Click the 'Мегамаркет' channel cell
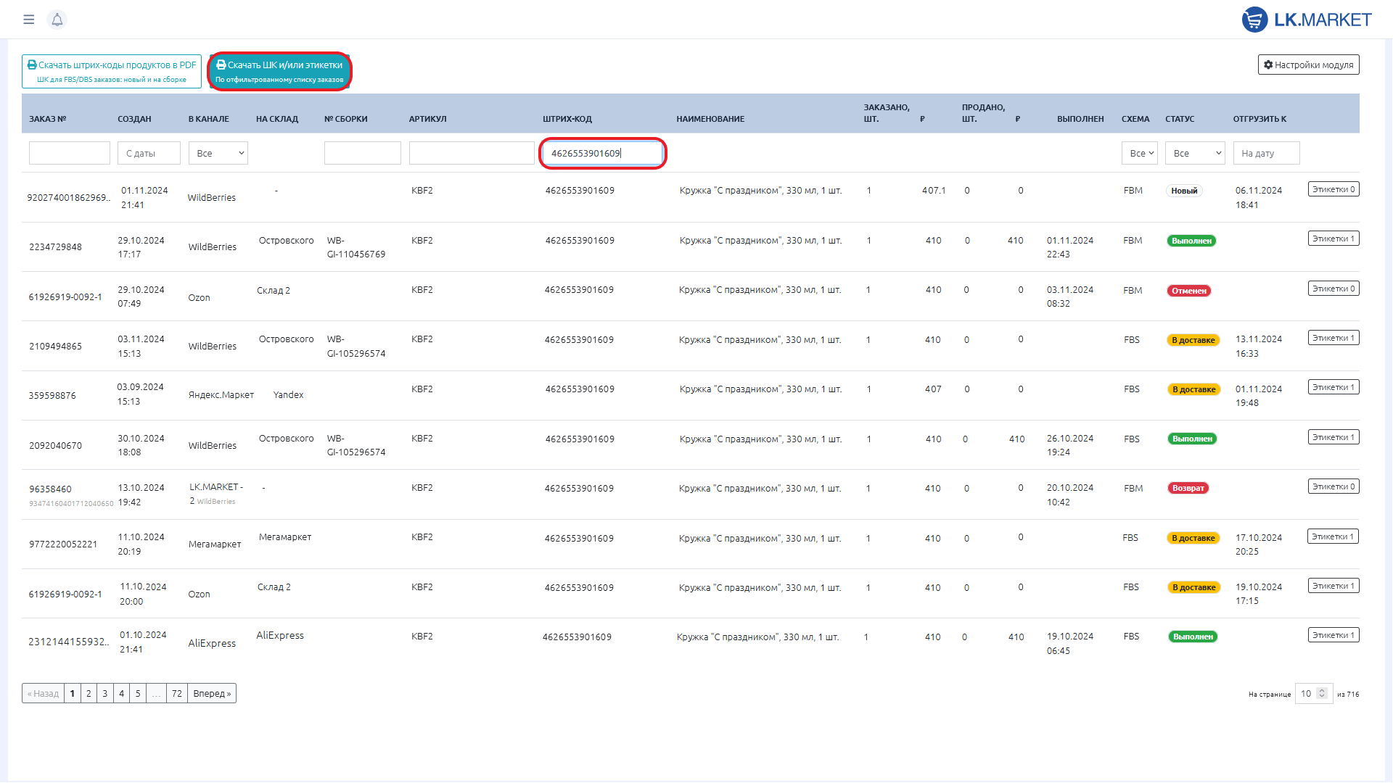The width and height of the screenshot is (1393, 783). [215, 544]
